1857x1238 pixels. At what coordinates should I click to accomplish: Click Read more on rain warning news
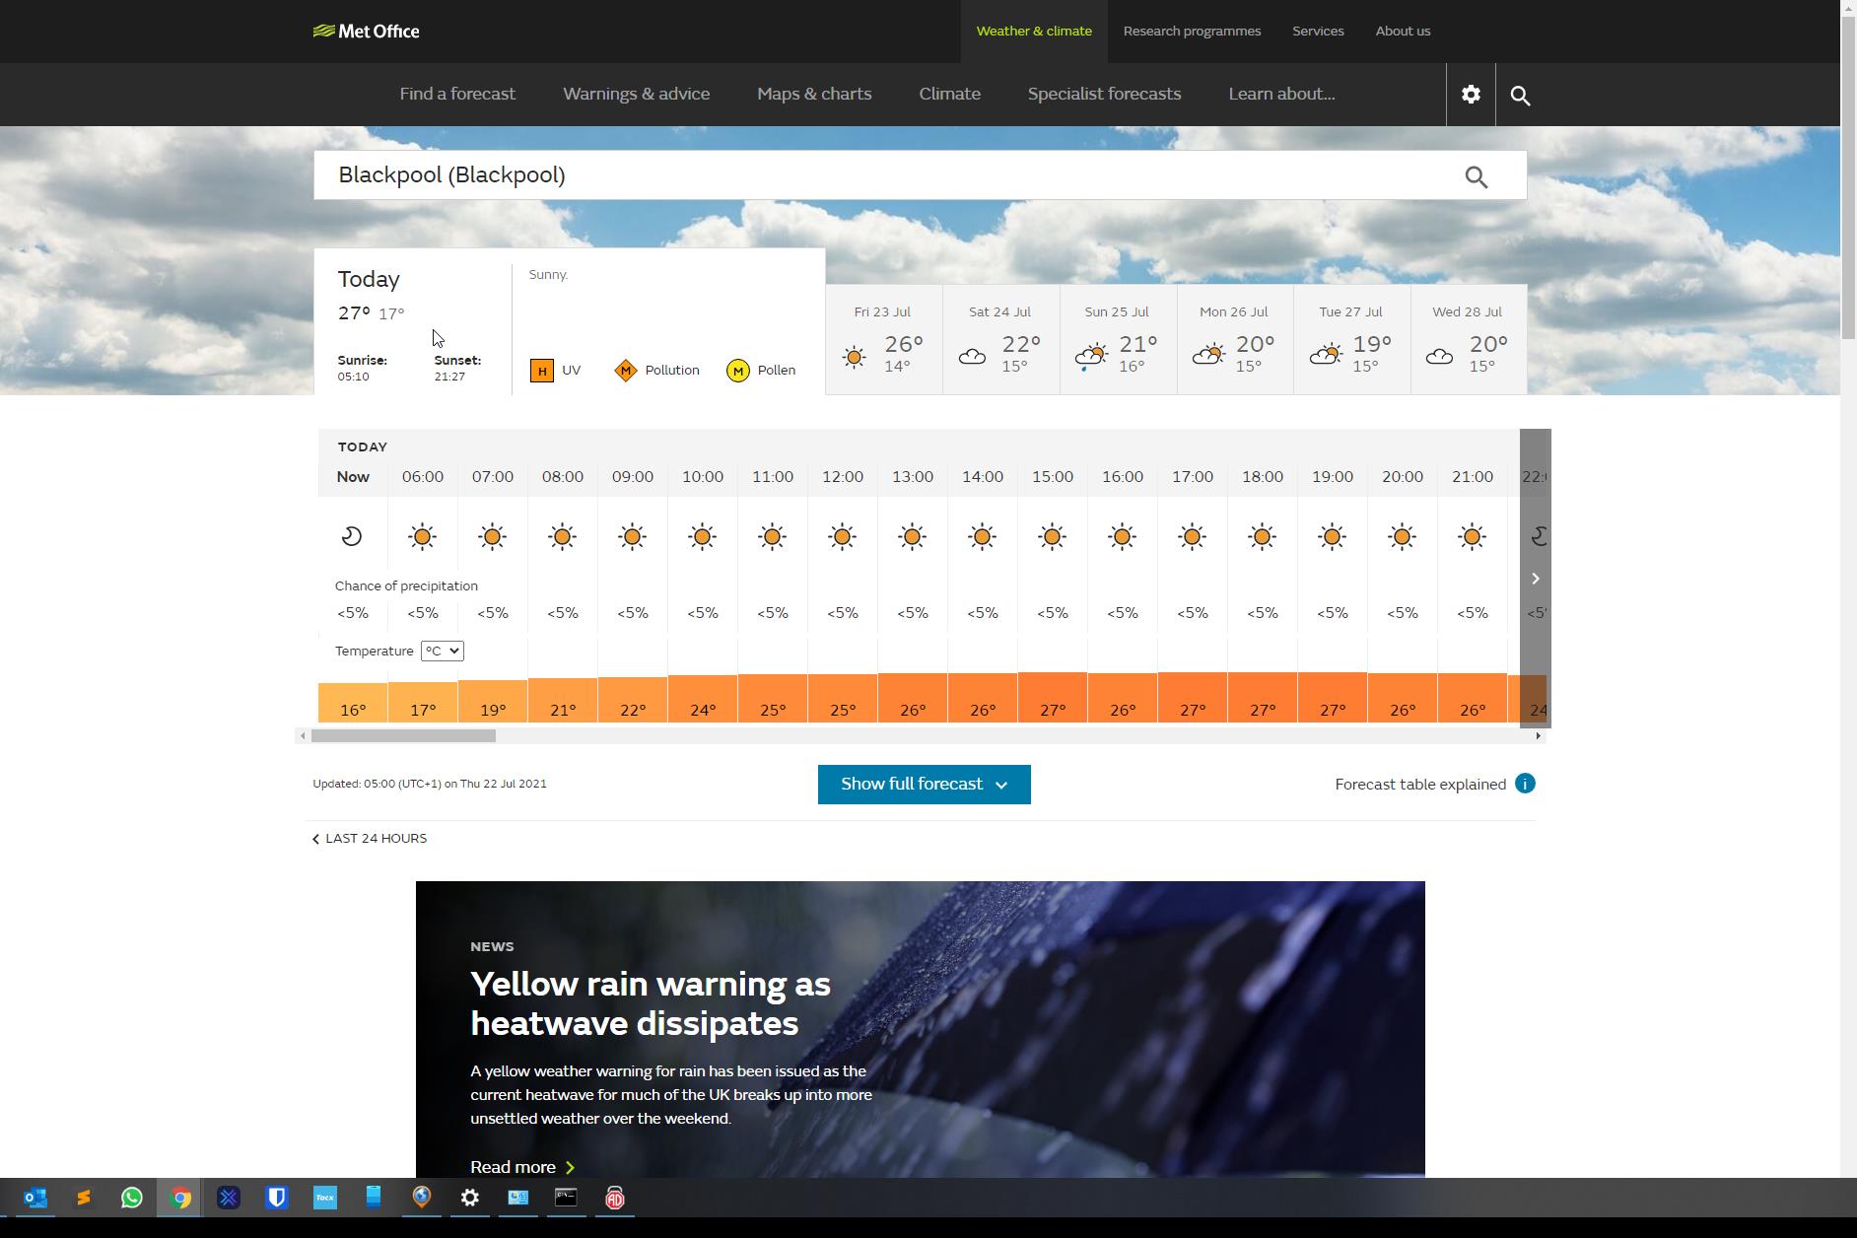point(522,1167)
